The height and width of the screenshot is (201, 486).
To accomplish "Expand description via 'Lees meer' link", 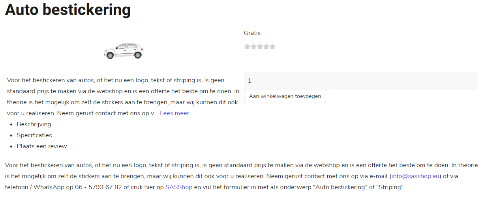I will coord(175,113).
